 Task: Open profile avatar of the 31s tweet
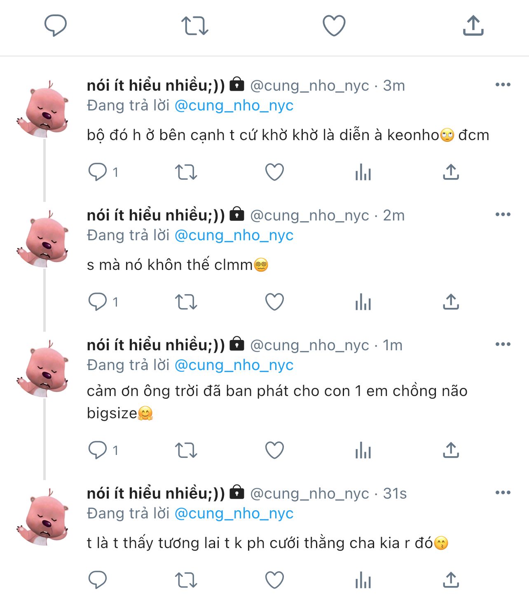pyautogui.click(x=43, y=517)
